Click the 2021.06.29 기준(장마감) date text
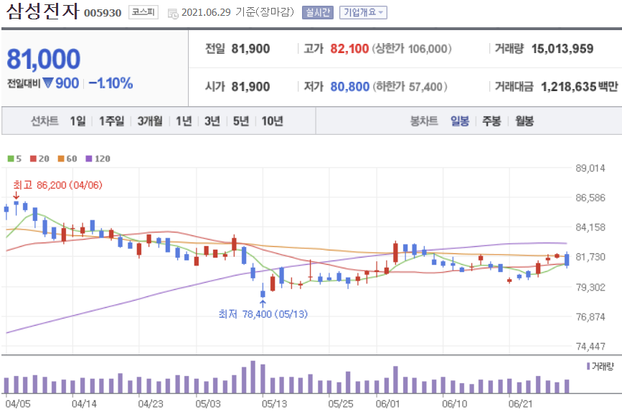 (x=237, y=12)
